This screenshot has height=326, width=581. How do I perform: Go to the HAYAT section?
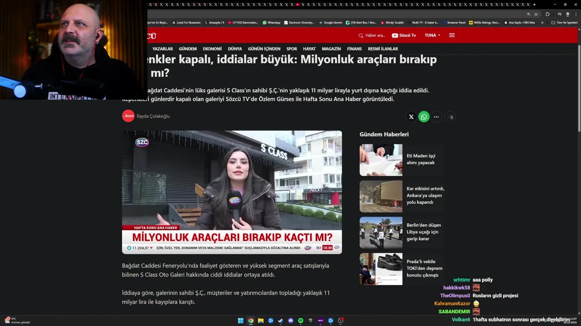tap(309, 49)
